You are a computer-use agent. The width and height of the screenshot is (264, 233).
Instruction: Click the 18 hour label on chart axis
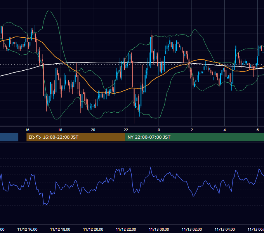tap(60, 130)
